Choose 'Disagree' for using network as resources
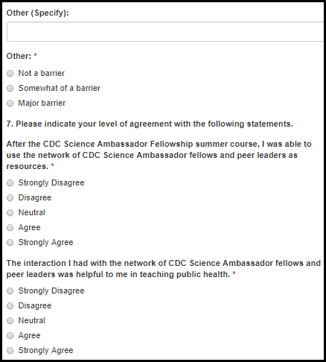 coord(10,198)
